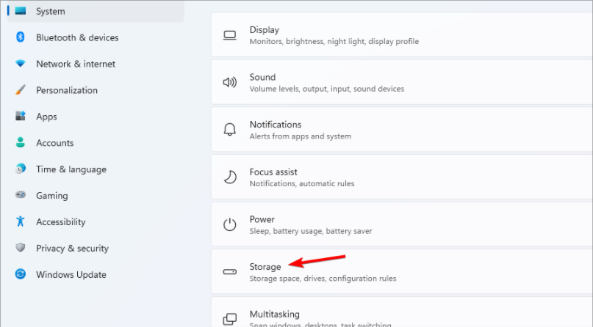Open the Windows Update sidebar item

71,275
